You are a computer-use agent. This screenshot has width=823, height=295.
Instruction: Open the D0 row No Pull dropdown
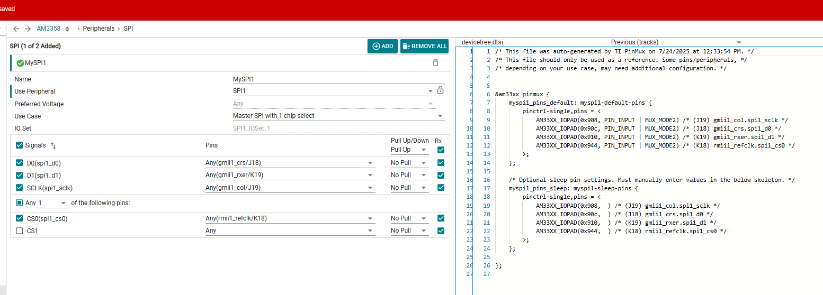409,163
